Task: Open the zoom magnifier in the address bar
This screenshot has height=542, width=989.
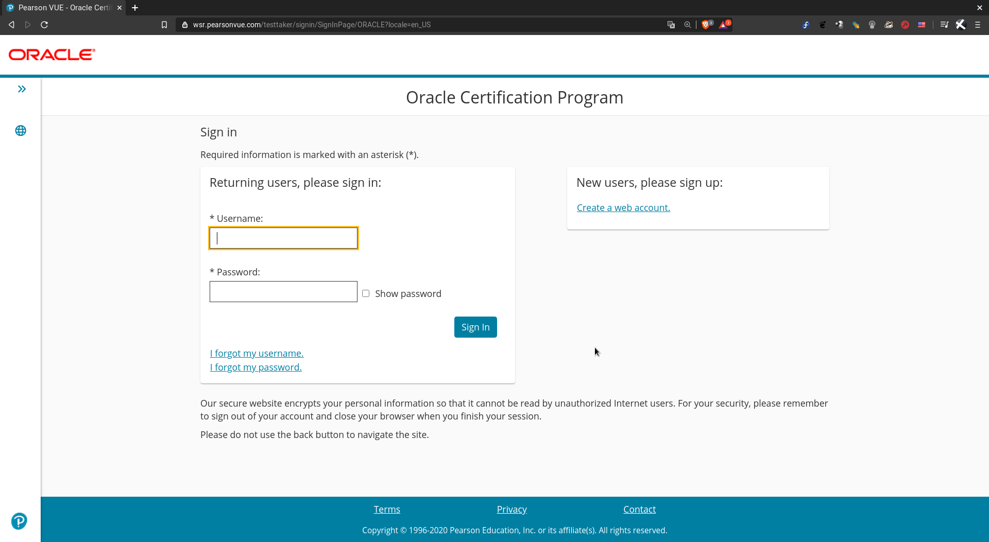Action: tap(688, 25)
